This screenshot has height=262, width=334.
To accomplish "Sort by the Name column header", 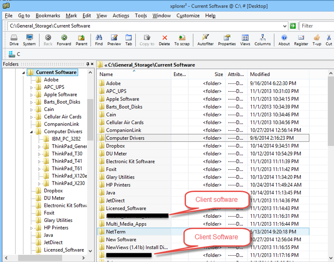I will [134, 74].
